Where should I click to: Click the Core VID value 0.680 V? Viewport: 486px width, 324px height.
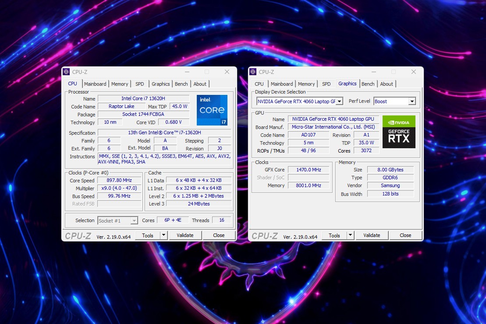[x=174, y=122]
